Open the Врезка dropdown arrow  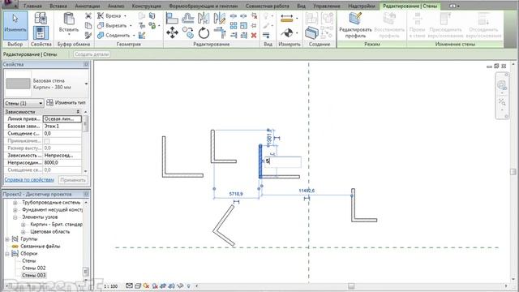[125, 16]
